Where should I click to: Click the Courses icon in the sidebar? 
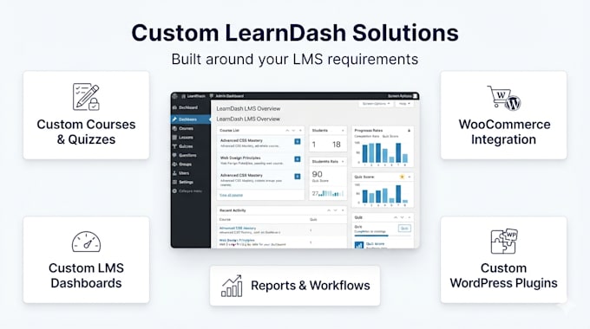tap(174, 128)
